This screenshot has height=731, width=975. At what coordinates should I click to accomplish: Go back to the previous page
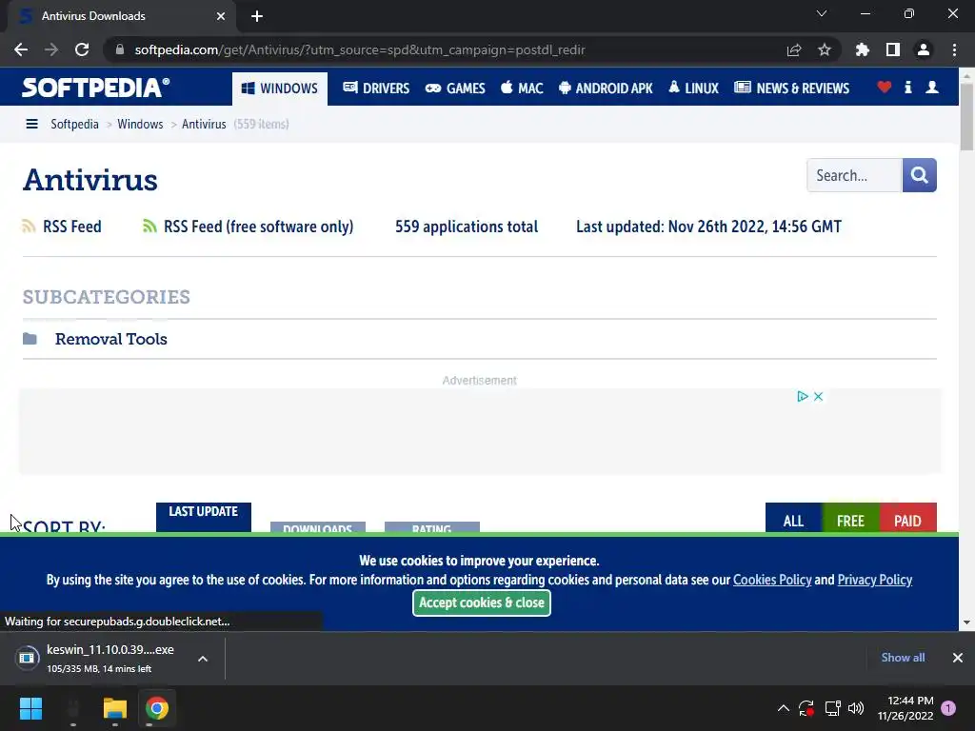pos(21,49)
